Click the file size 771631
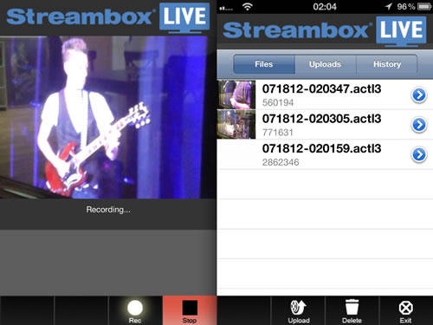The width and height of the screenshot is (433, 325). 278,133
